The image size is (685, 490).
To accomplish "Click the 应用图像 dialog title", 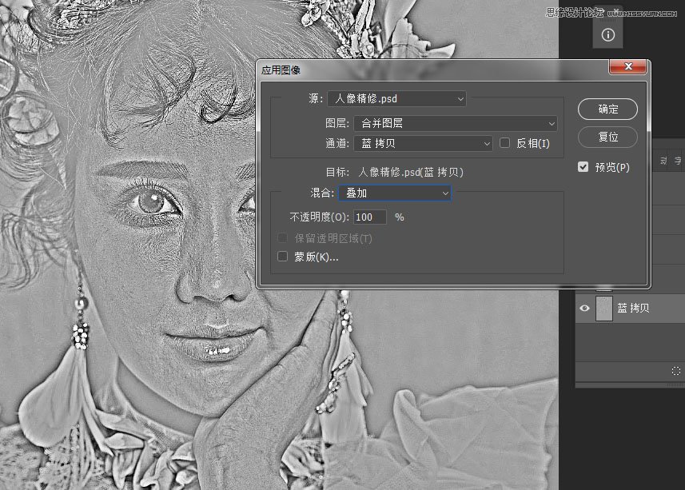I will (281, 70).
